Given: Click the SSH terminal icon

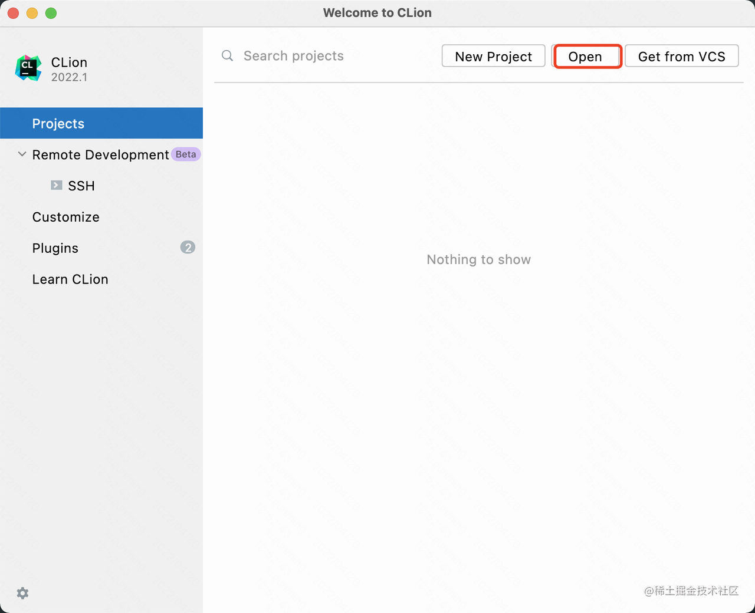Looking at the screenshot, I should 57,185.
